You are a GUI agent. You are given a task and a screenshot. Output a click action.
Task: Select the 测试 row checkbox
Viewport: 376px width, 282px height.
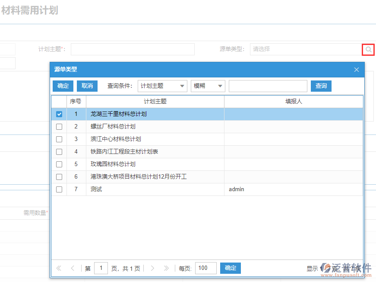(59, 189)
